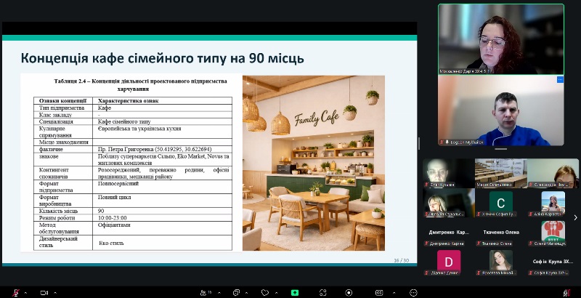The image size is (581, 298).
Task: Click the 'Таблиця 2.4' table caption
Action: 140,84
